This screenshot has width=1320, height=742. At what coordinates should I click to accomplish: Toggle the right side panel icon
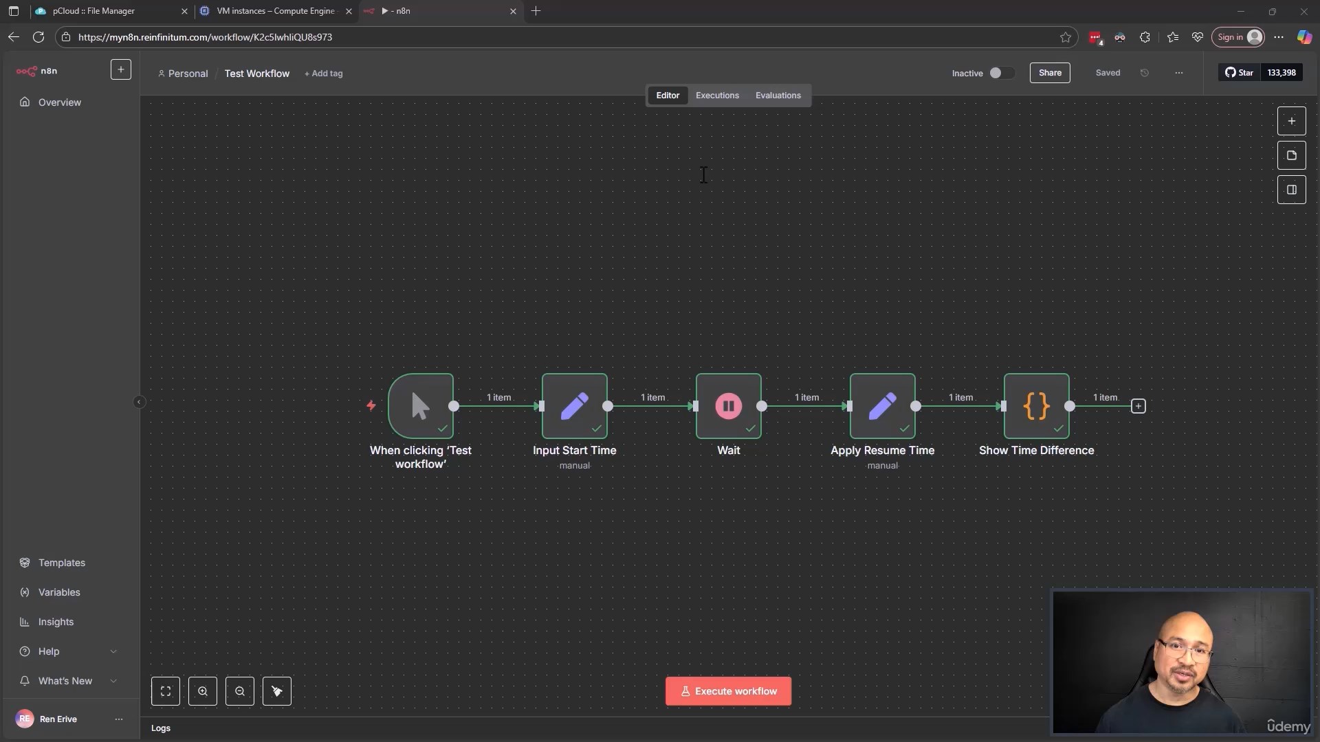click(x=1291, y=190)
